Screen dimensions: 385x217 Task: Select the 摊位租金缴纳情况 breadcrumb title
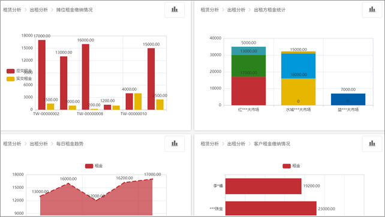pyautogui.click(x=74, y=10)
